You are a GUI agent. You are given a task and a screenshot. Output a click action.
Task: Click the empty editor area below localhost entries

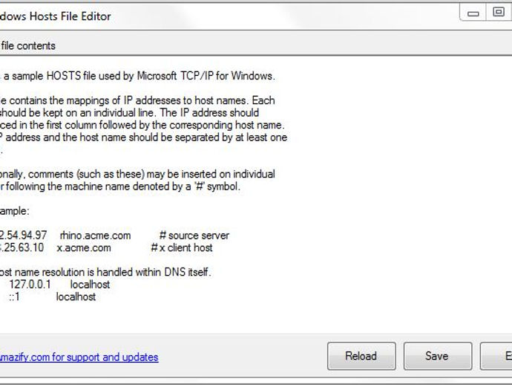point(255,319)
